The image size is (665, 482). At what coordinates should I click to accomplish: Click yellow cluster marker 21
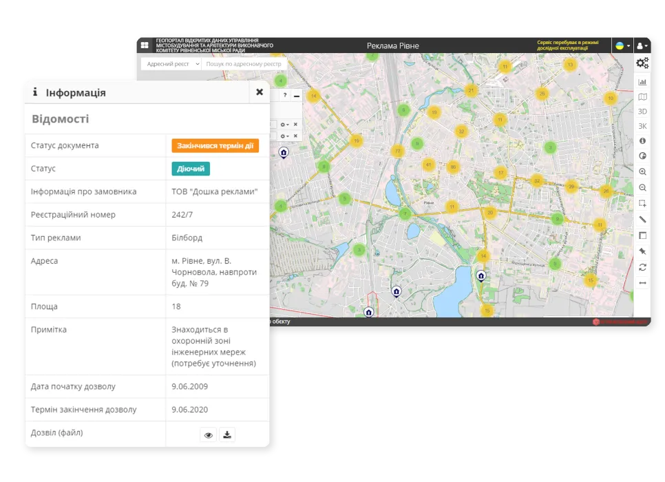point(471,90)
